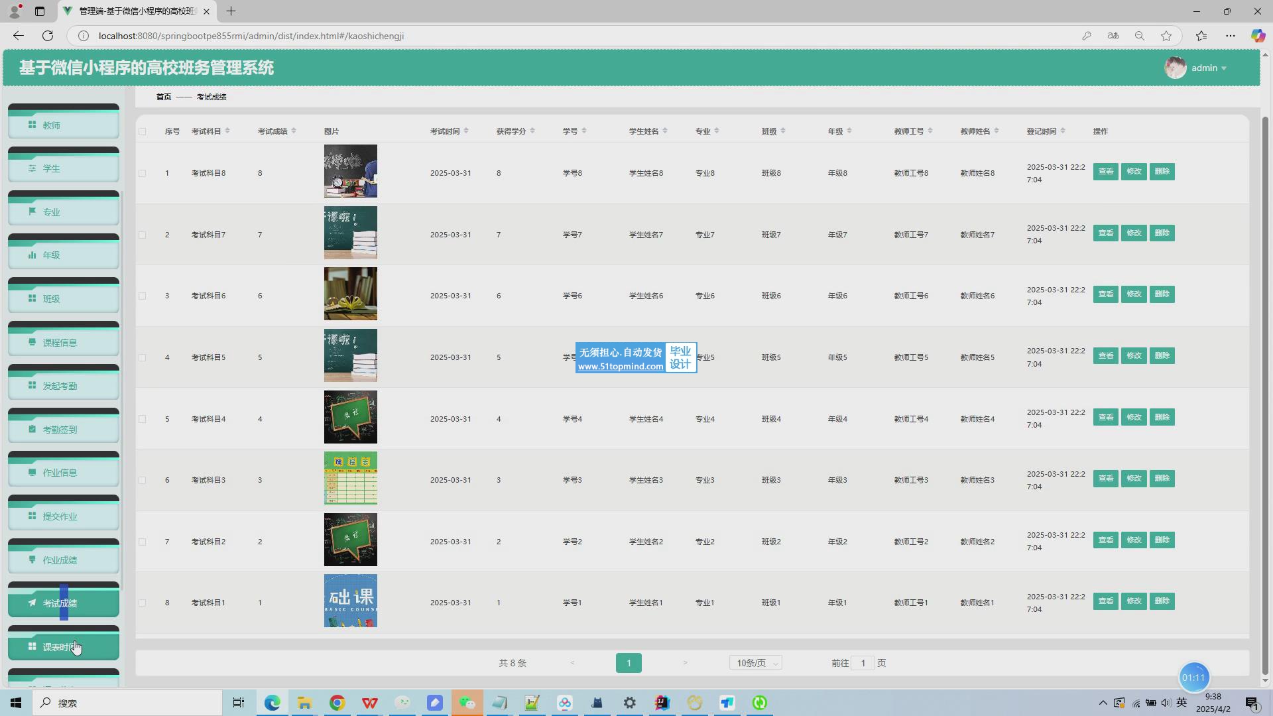Screen dimensions: 1273x716
Task: Expand the admin user dropdown
Action: 1209,68
